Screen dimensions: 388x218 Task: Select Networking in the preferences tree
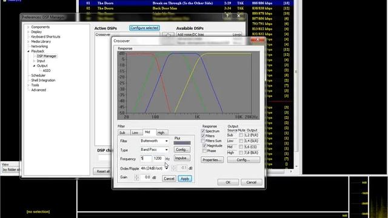coord(39,46)
